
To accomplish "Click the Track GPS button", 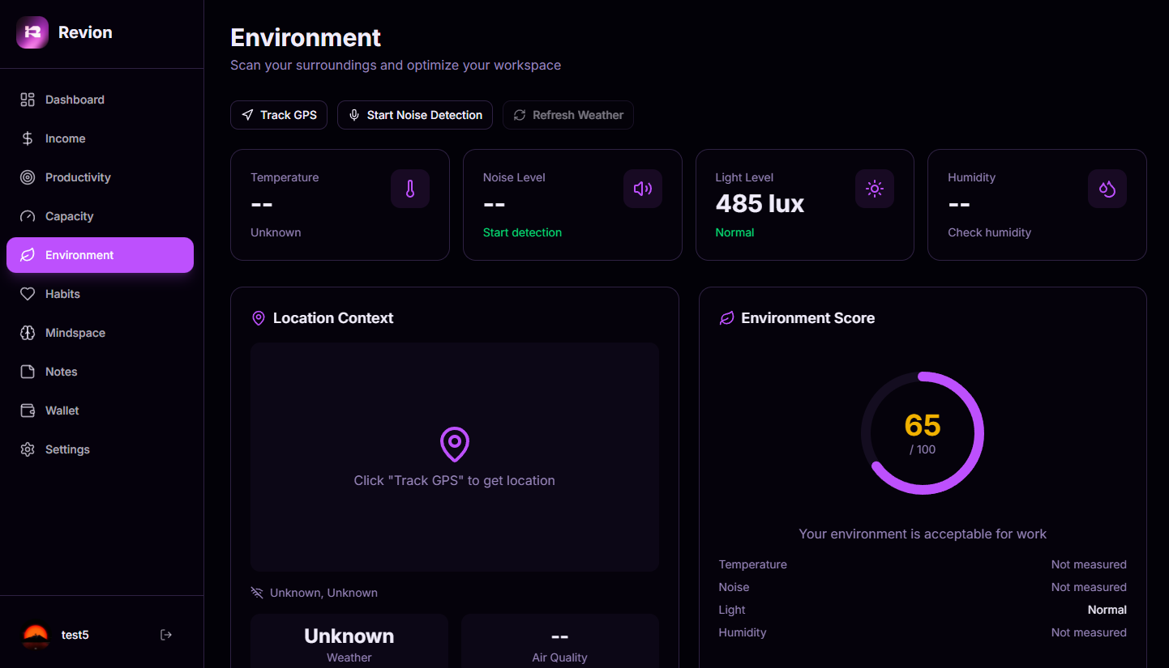I will 279,114.
